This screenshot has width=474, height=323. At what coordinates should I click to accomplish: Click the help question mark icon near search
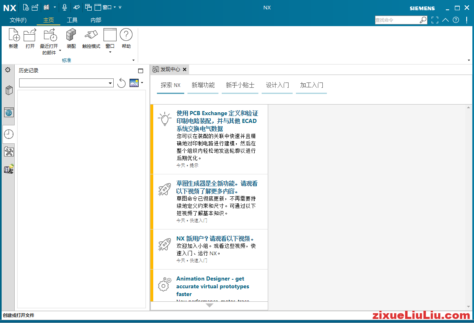coord(456,20)
